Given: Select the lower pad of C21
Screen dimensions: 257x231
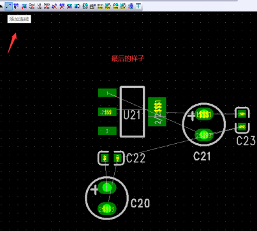Looking at the screenshot, I should [x=204, y=136].
